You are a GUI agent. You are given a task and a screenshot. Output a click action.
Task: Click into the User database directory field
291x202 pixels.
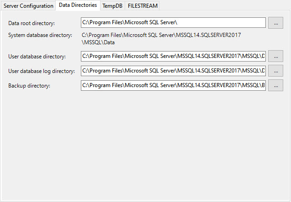(173, 56)
